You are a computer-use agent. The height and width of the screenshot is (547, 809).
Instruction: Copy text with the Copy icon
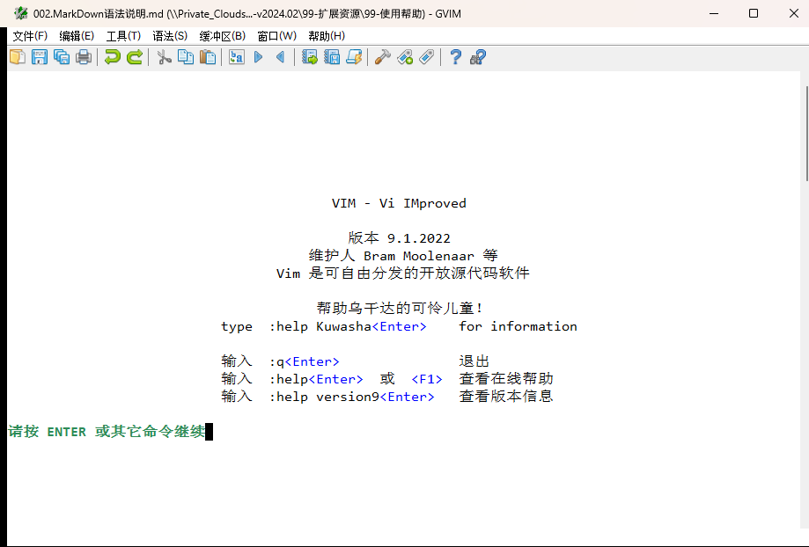[x=186, y=56]
